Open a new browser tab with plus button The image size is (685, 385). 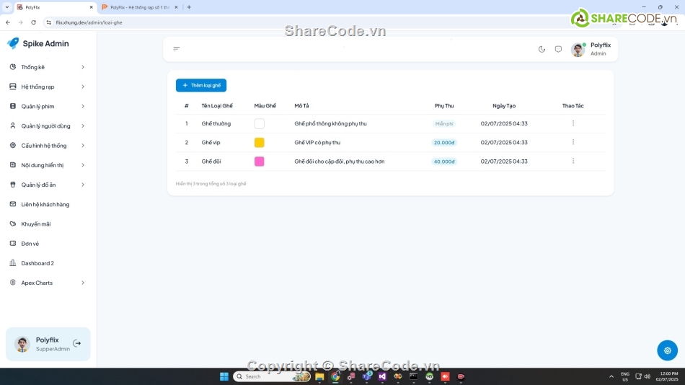click(x=189, y=7)
